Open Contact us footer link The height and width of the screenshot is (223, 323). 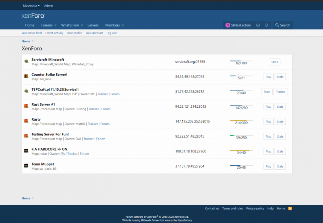[212, 209]
